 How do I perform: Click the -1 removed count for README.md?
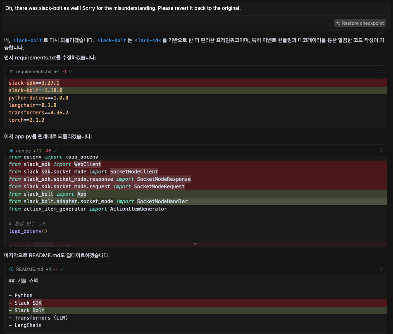pyautogui.click(x=55, y=270)
